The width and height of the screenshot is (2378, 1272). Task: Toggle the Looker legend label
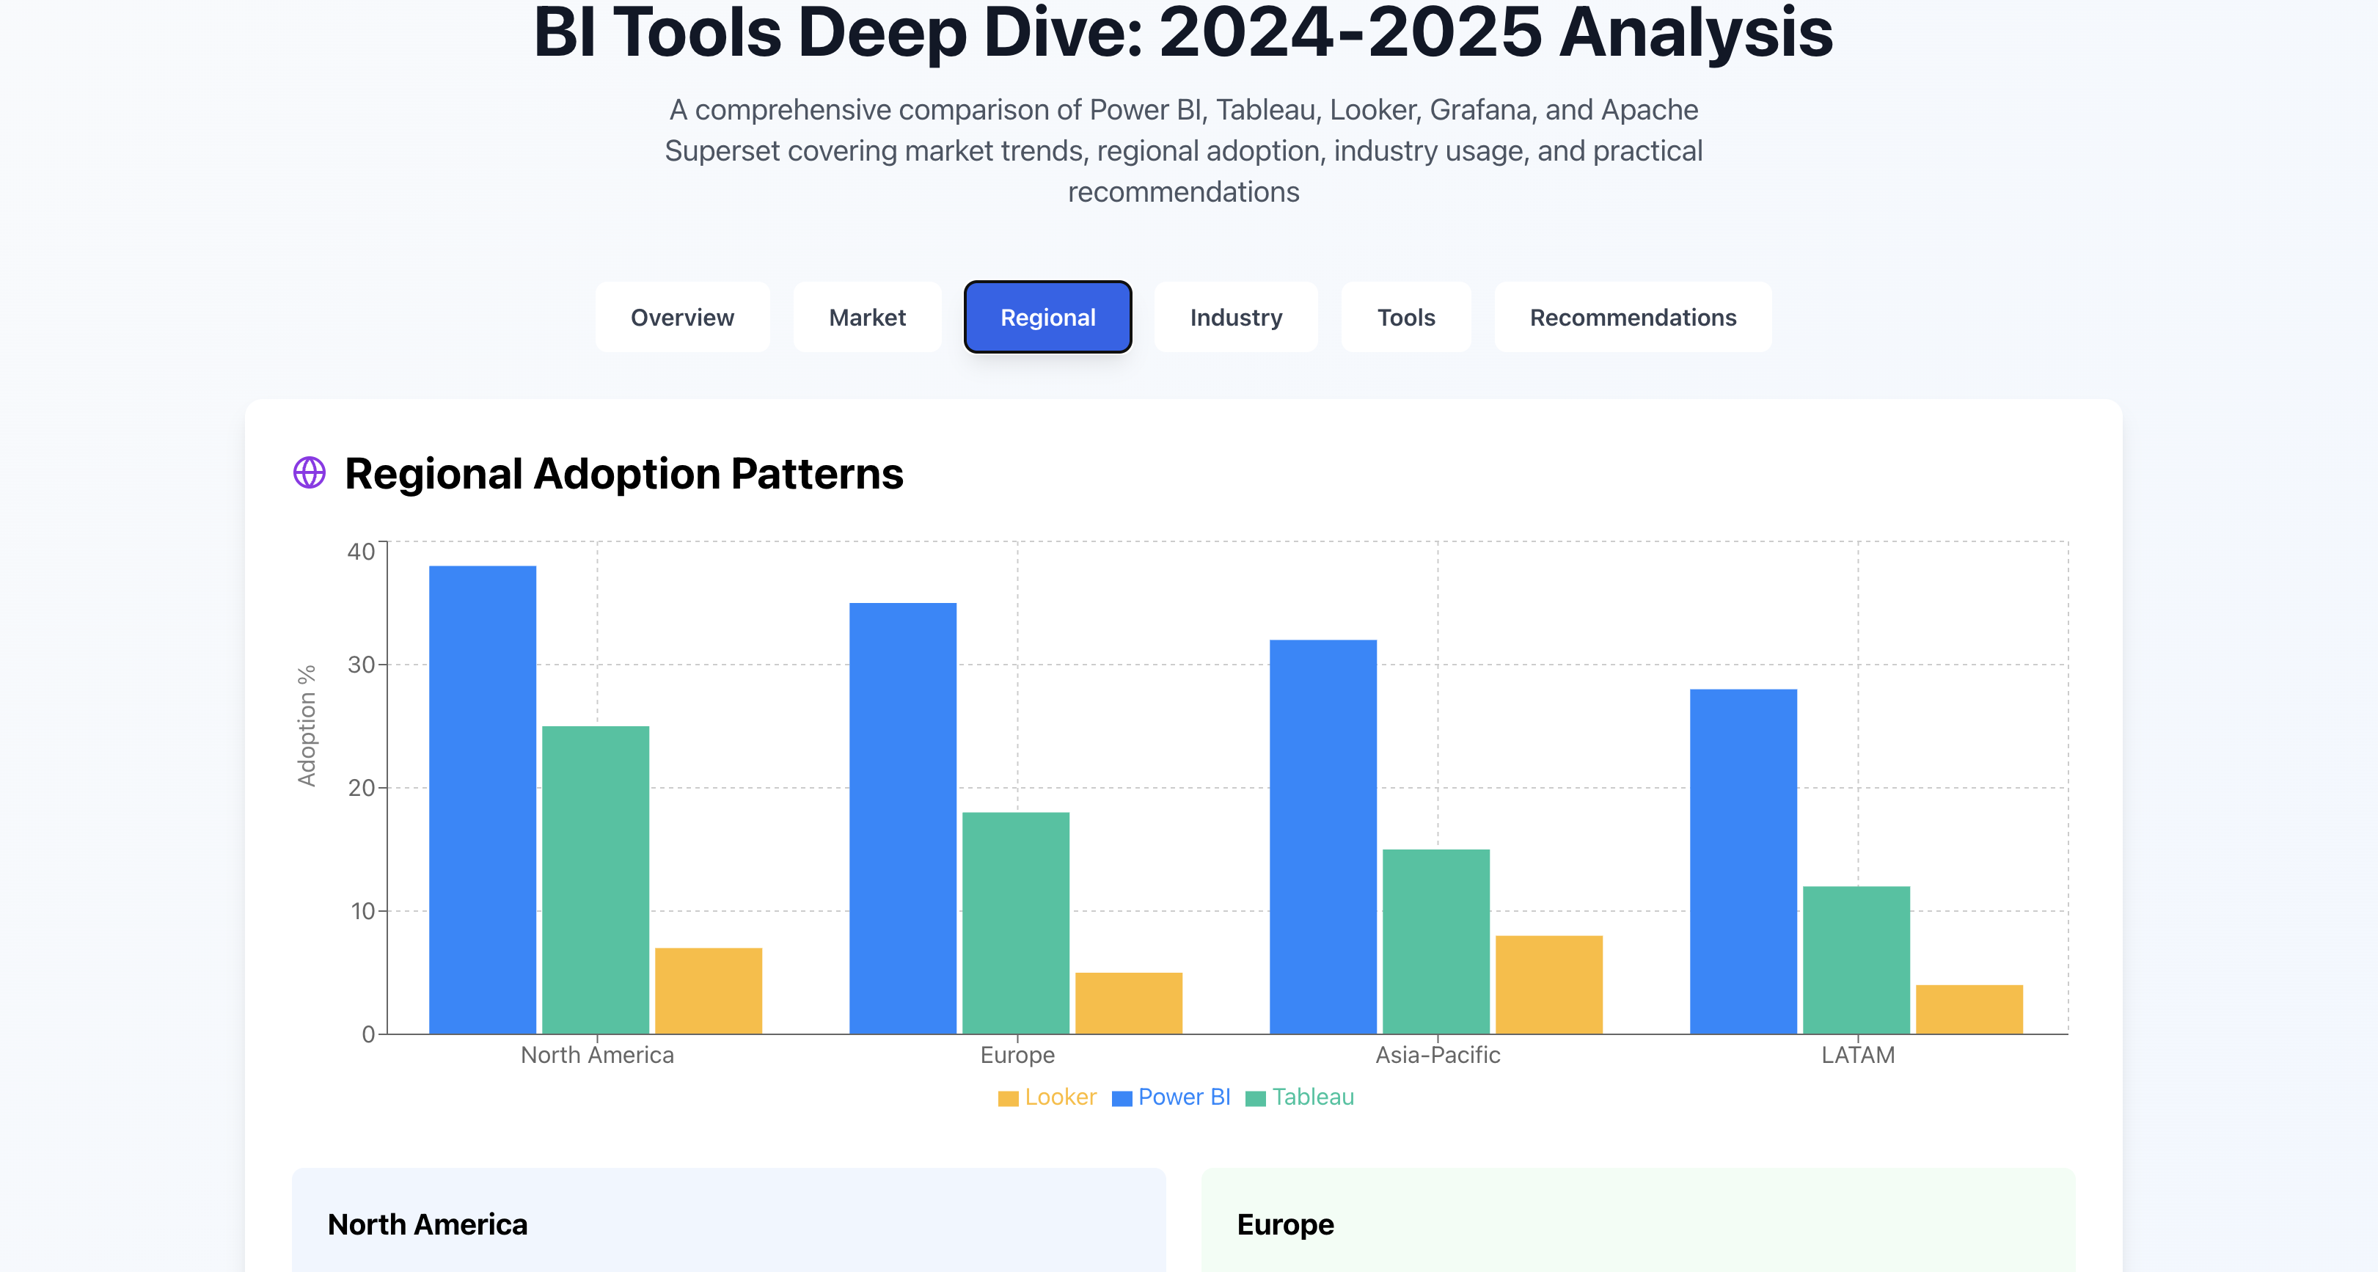(x=1060, y=1097)
